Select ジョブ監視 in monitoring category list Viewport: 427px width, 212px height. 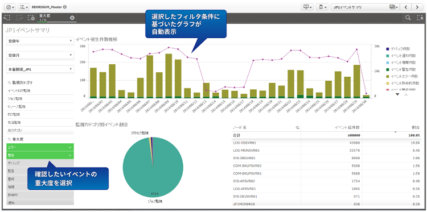[x=40, y=98]
